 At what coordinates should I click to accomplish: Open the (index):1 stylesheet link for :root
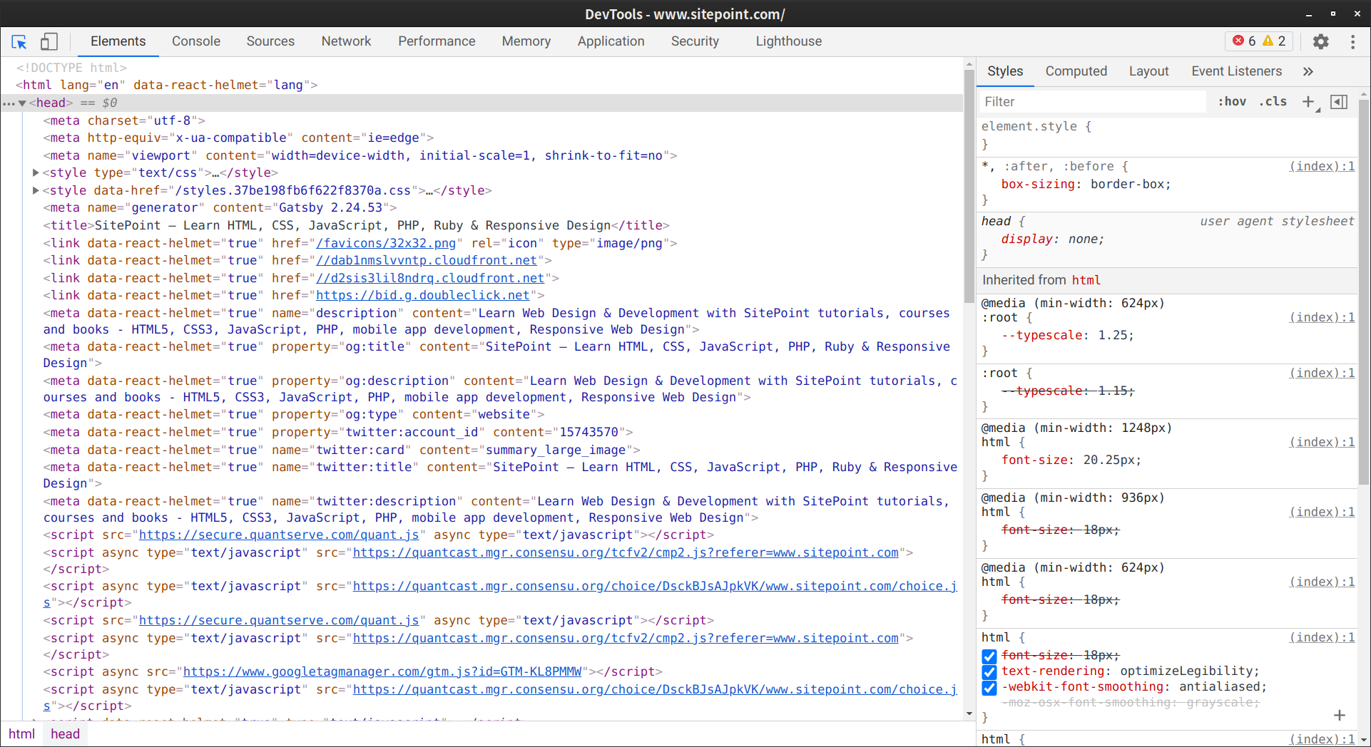tap(1321, 317)
